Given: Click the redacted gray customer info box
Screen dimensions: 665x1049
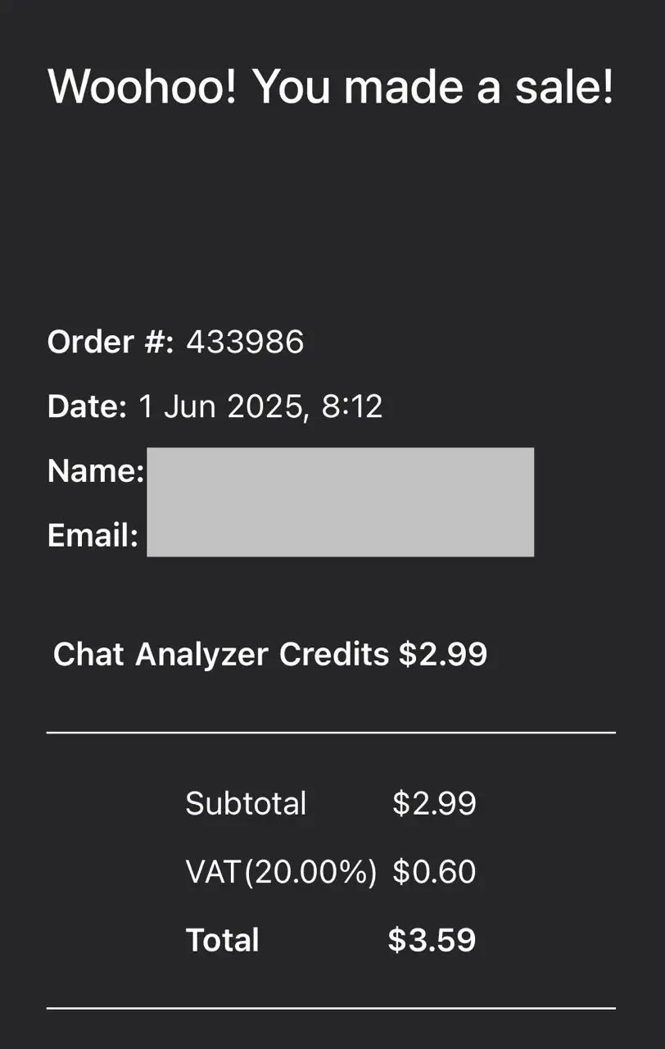Looking at the screenshot, I should coord(340,502).
